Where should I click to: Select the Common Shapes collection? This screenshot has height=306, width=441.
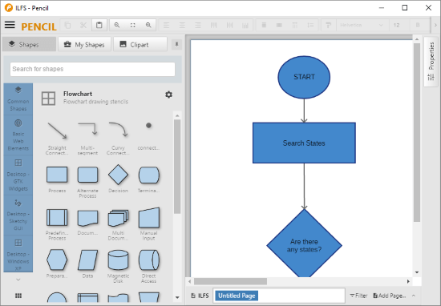(x=18, y=99)
